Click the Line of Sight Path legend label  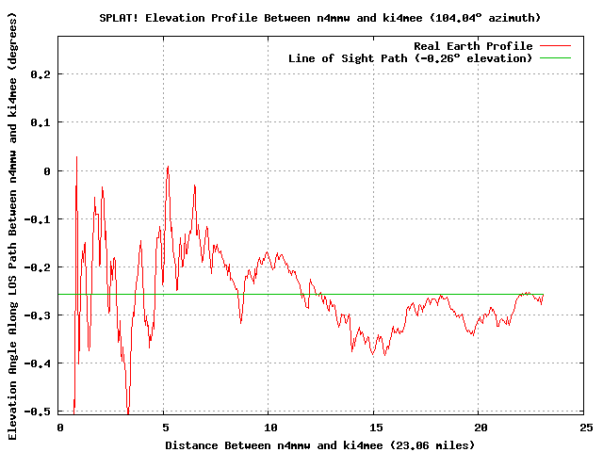(x=410, y=58)
